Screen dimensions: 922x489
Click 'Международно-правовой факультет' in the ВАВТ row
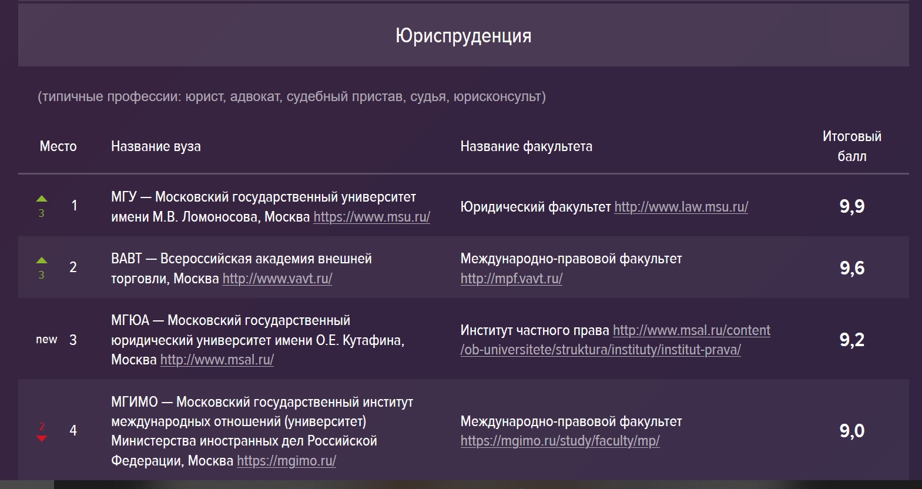pos(571,259)
